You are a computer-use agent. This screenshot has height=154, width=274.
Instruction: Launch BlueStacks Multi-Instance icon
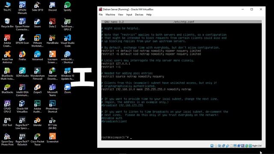point(7,74)
